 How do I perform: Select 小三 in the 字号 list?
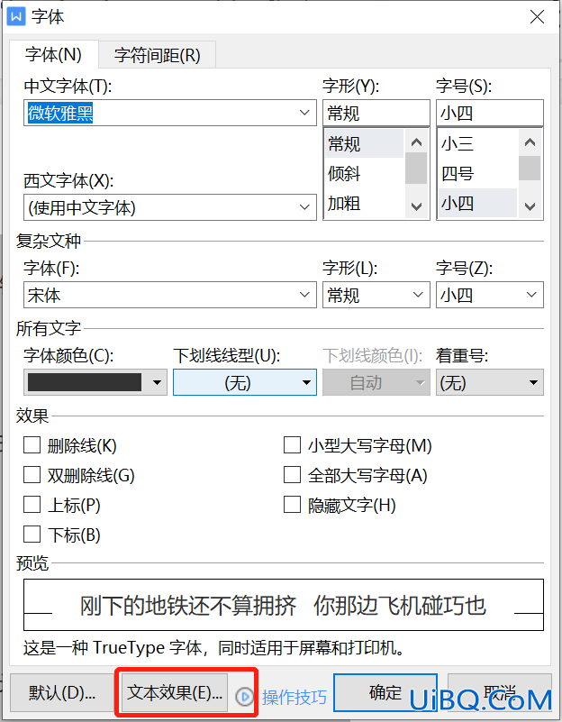coord(478,143)
